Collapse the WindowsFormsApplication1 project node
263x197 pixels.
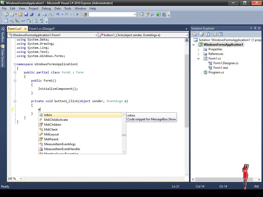tap(194, 45)
